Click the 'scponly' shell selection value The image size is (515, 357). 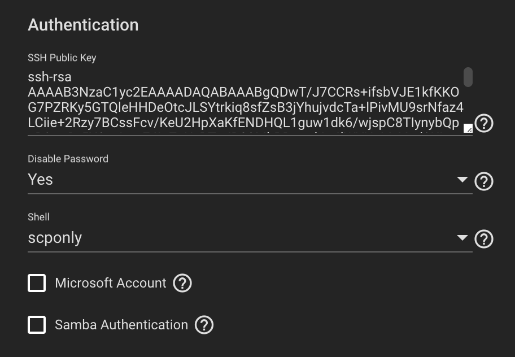point(55,238)
